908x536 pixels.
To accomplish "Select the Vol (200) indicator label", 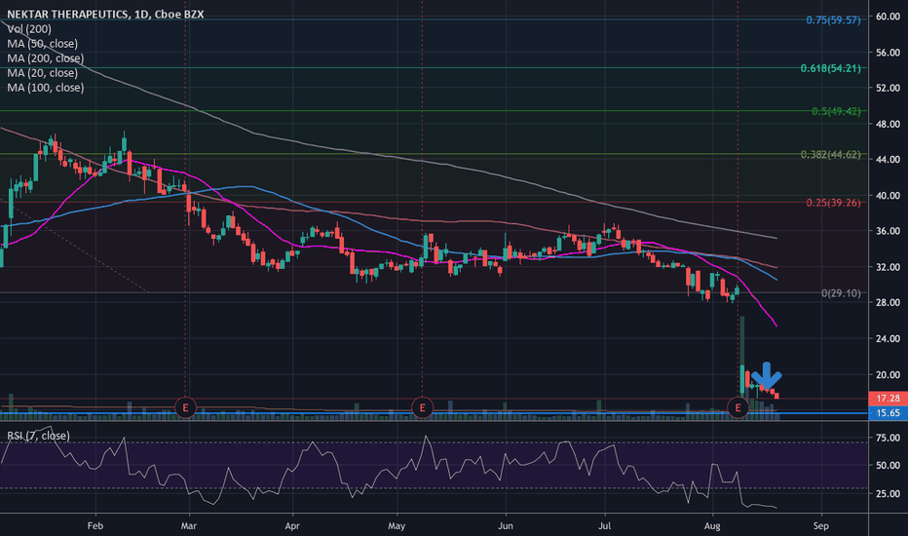I will (x=29, y=29).
